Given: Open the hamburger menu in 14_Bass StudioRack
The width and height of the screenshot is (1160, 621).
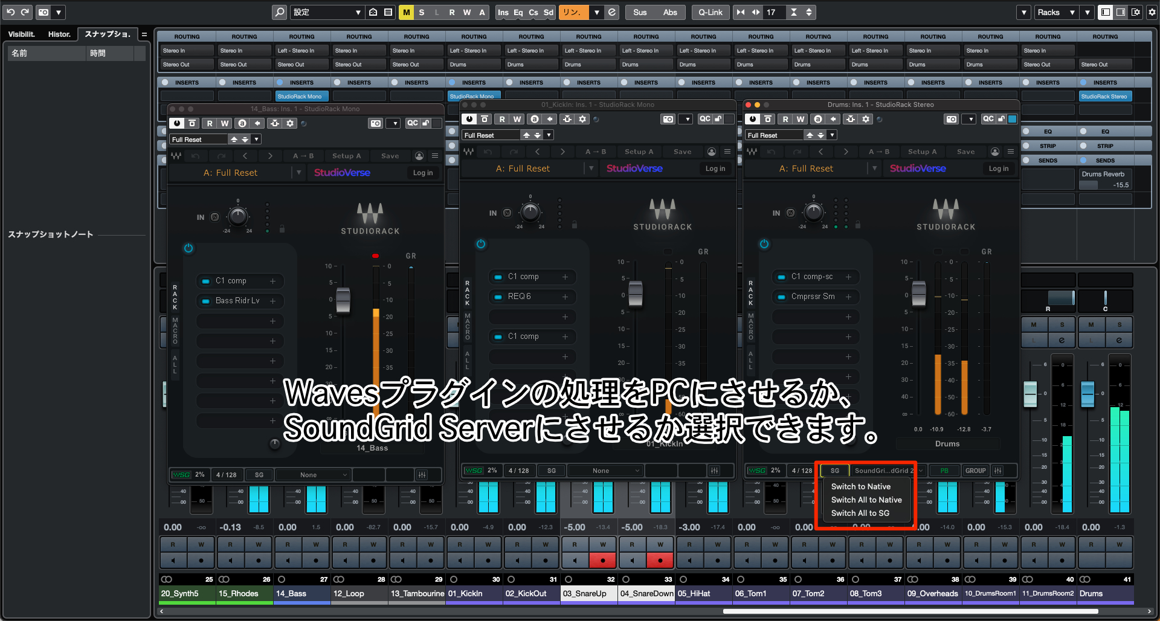Looking at the screenshot, I should 435,155.
